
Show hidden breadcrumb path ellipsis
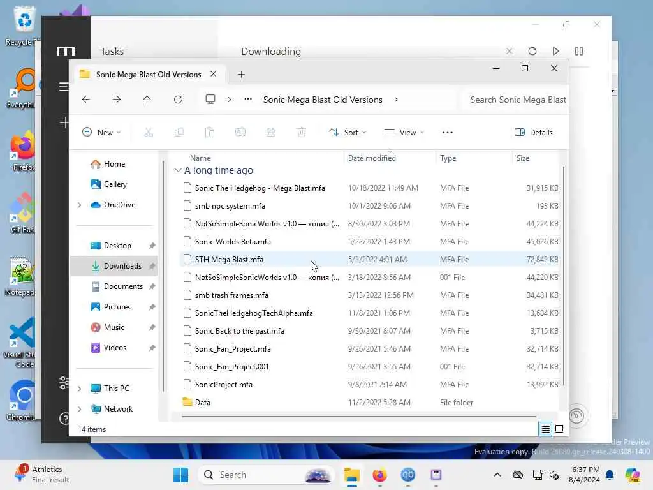click(x=248, y=100)
